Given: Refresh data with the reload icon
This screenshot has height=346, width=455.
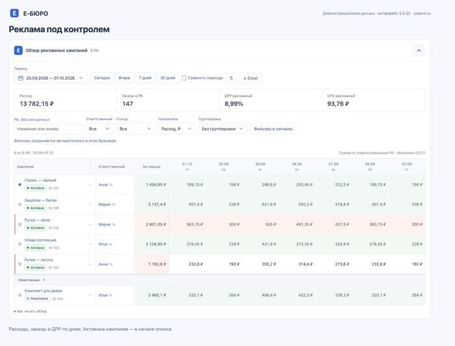Looking at the screenshot, I should click(x=231, y=78).
